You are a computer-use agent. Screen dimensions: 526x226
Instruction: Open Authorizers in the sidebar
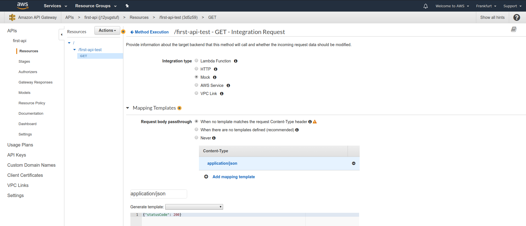coord(28,72)
